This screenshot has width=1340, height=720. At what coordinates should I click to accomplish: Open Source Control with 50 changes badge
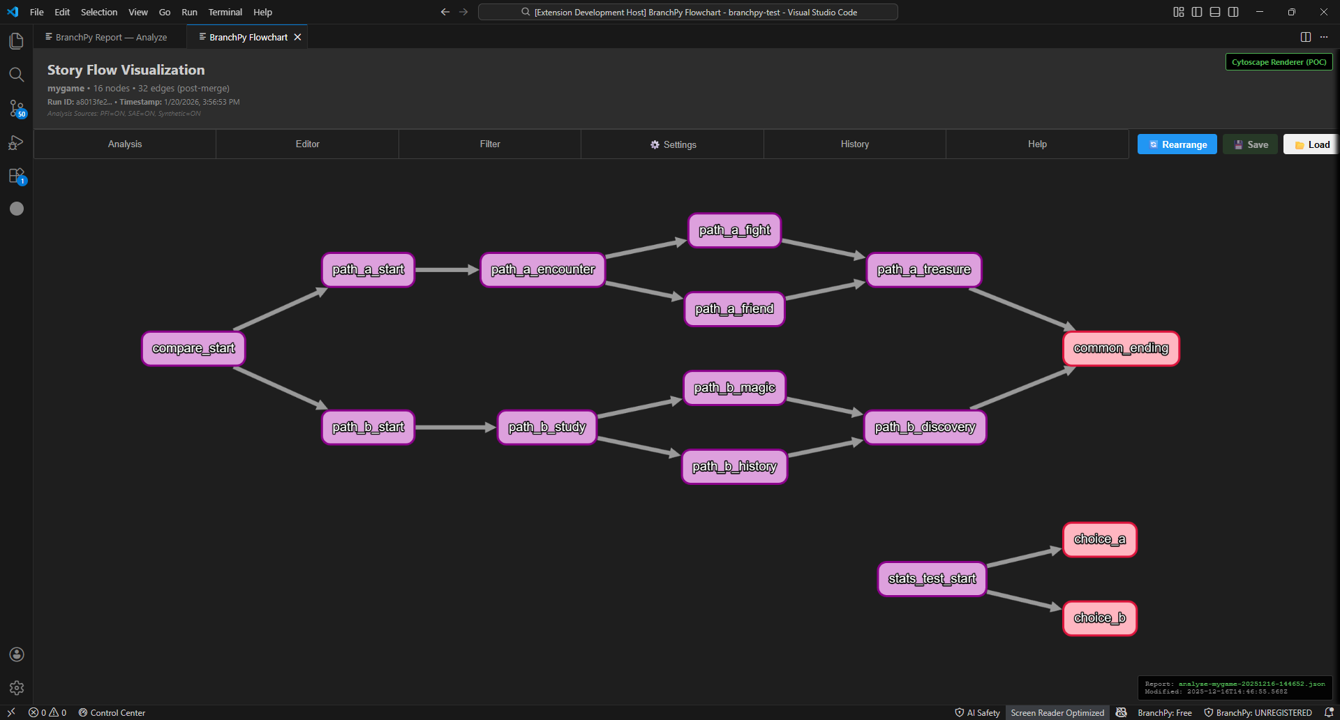pos(17,108)
